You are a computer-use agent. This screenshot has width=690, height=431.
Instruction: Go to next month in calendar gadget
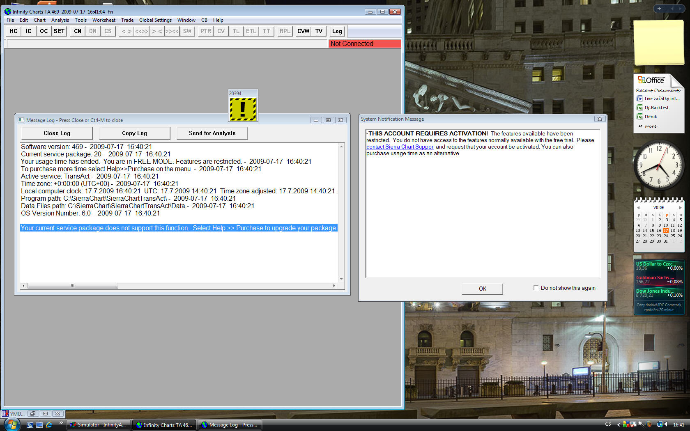point(681,208)
